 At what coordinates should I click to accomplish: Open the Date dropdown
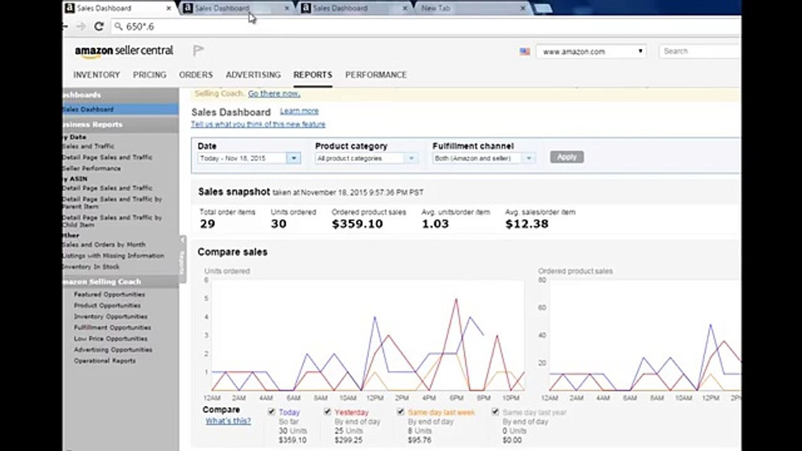(249, 158)
